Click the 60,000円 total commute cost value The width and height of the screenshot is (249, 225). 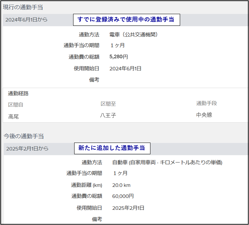(123, 196)
